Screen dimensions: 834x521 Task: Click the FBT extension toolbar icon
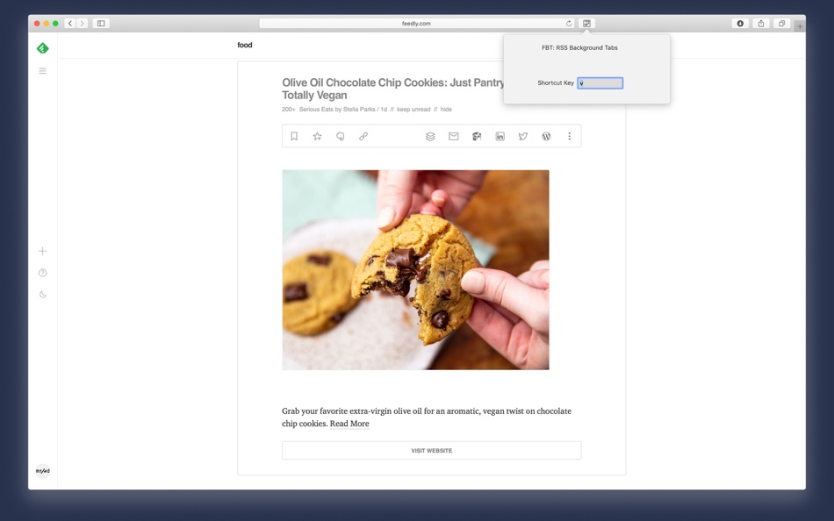pos(586,24)
